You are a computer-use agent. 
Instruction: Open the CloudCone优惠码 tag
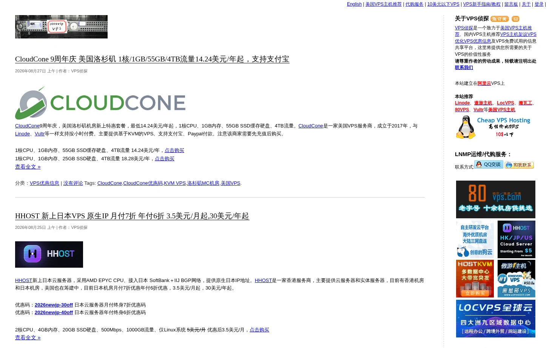pyautogui.click(x=143, y=183)
